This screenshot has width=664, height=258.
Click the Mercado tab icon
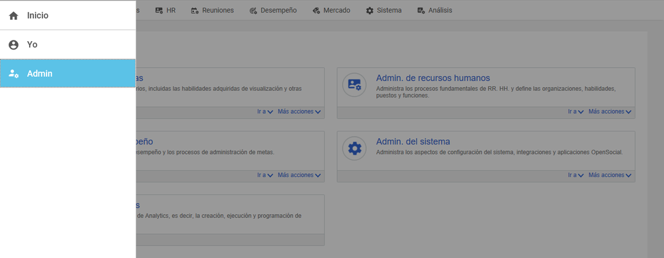[x=316, y=11]
